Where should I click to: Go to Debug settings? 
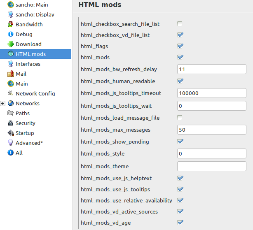24,34
